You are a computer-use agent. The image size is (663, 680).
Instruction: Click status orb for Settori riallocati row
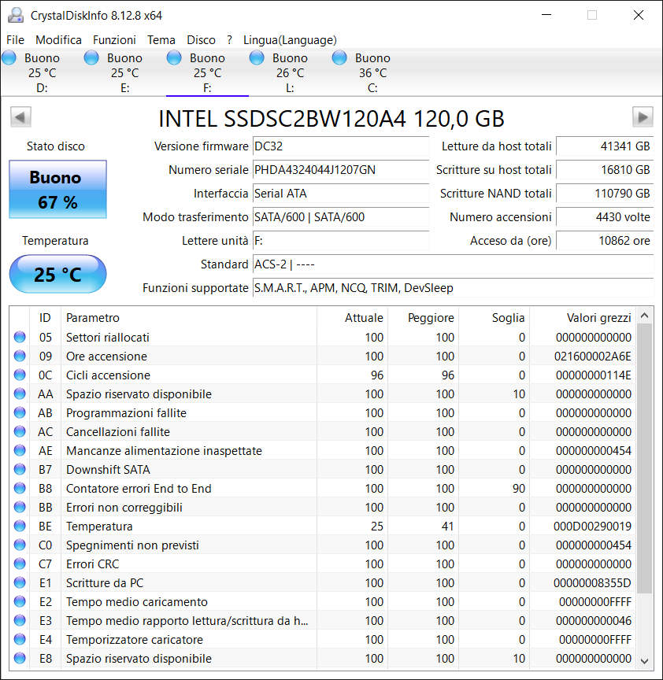pos(20,337)
